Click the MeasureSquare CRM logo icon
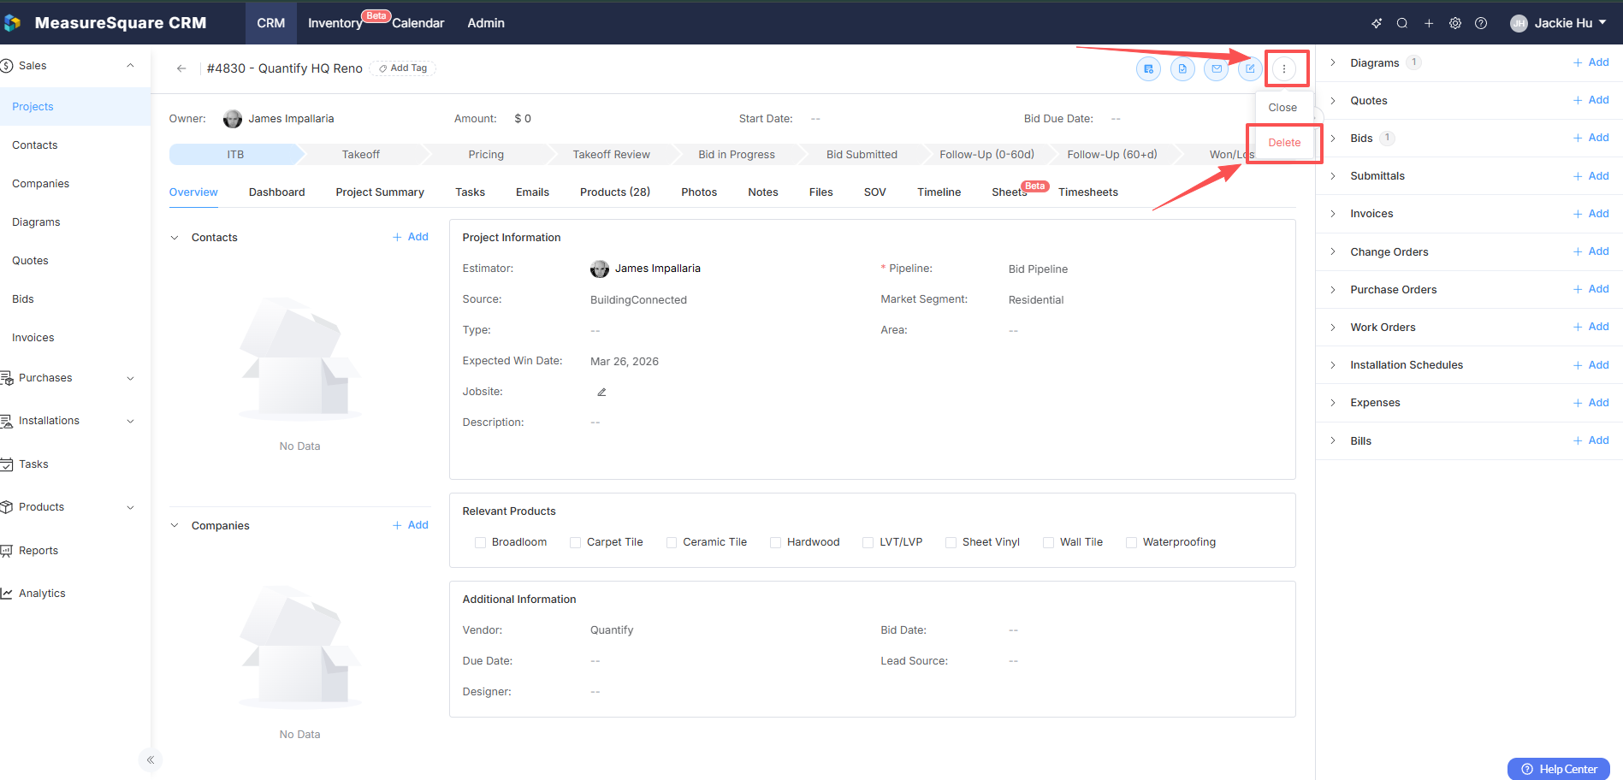 tap(12, 23)
